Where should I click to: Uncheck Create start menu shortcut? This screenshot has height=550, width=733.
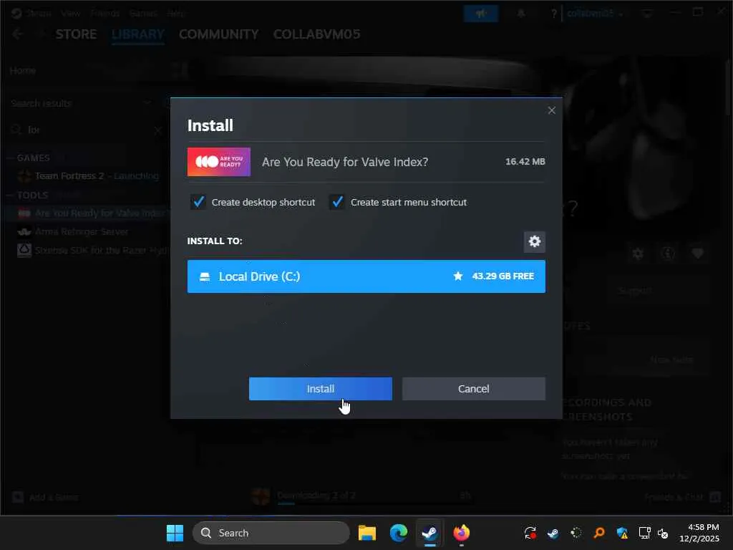coord(337,202)
